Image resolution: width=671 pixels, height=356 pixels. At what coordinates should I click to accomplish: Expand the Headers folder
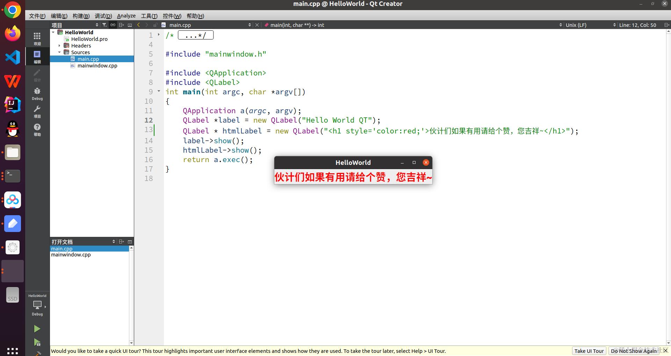59,45
